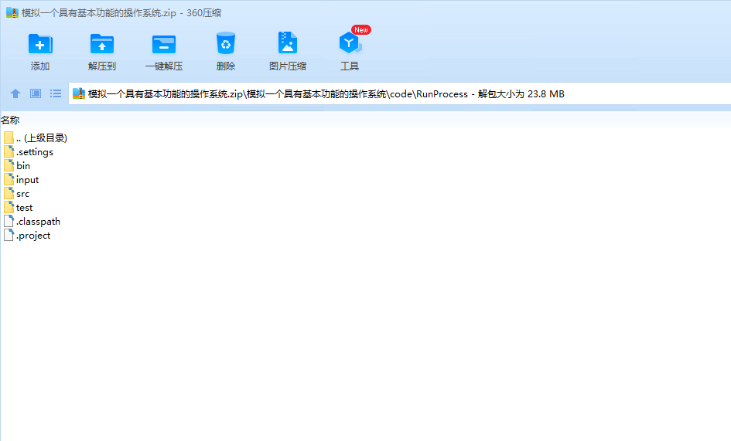Select the 'bin' folder name text

[23, 165]
